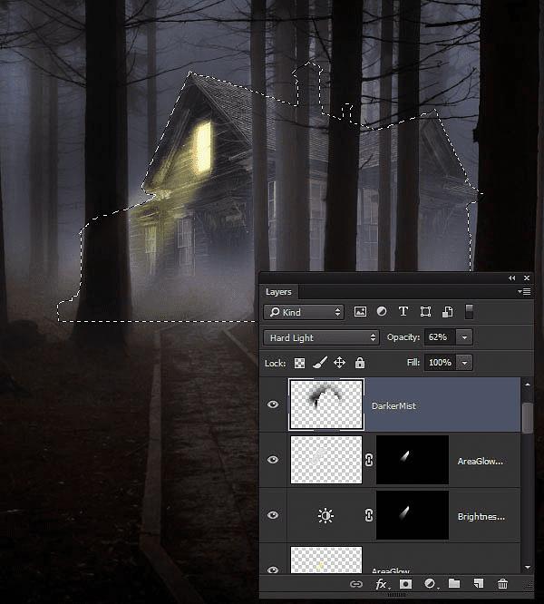
Task: Click the lock transparent pixels icon
Action: tap(299, 363)
